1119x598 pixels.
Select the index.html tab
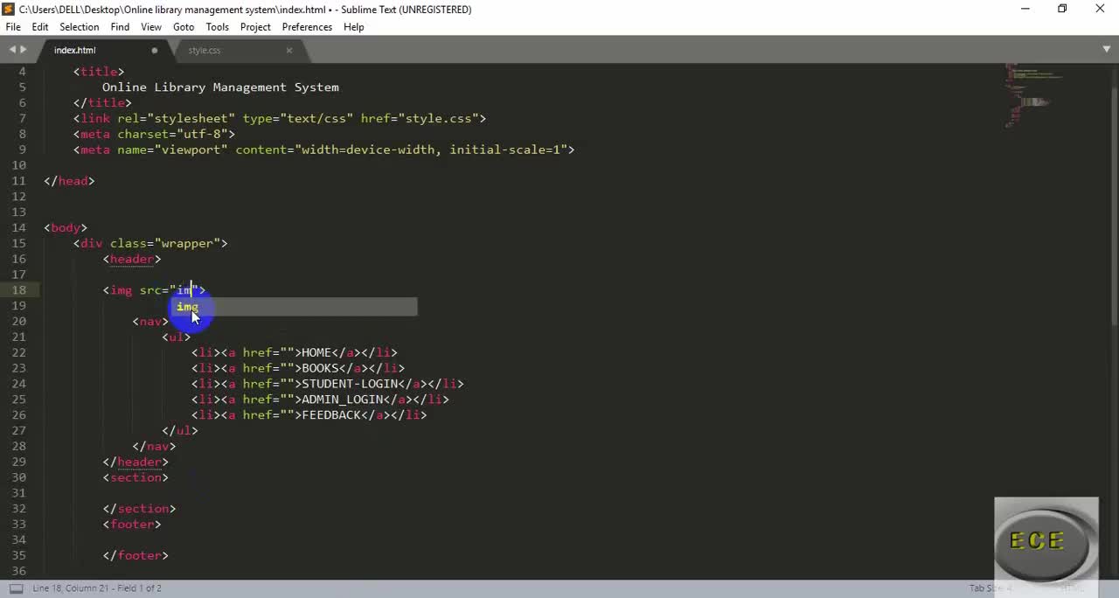tap(75, 51)
